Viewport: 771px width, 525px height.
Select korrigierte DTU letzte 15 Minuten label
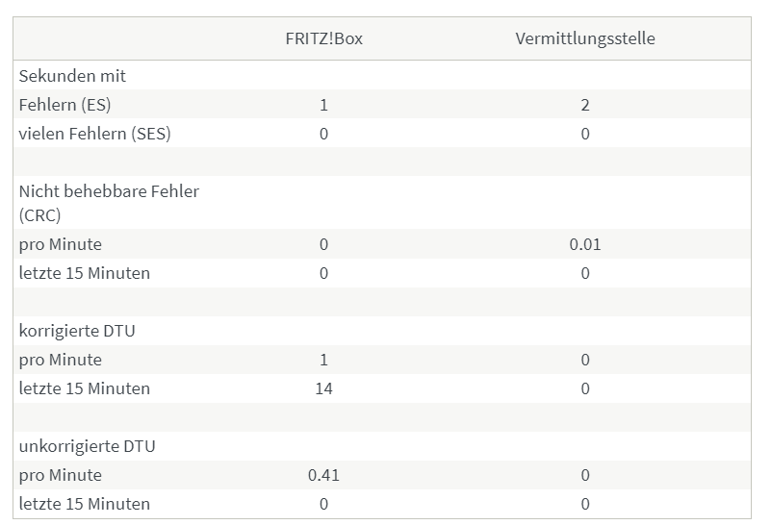(85, 388)
